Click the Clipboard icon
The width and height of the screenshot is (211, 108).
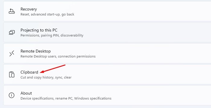pyautogui.click(x=12, y=74)
